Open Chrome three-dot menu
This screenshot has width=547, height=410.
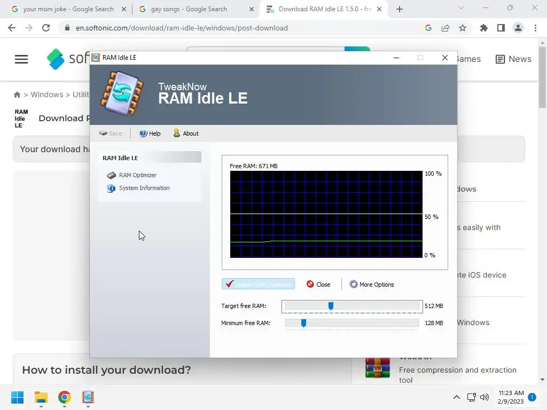(x=535, y=28)
